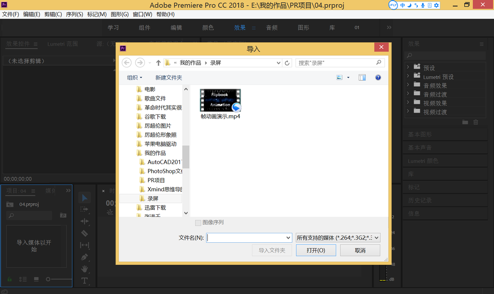Viewport: 494px width, 294px height.
Task: Open 基本图形 panel
Action: point(420,134)
